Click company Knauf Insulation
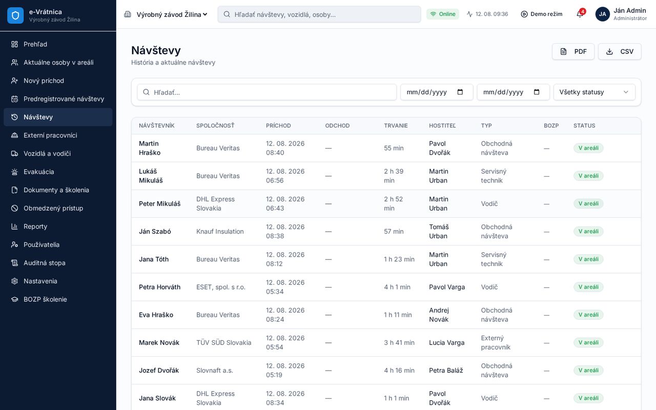The width and height of the screenshot is (656, 410). [220, 232]
